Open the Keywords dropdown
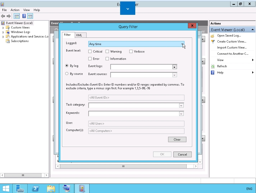 [x=181, y=114]
